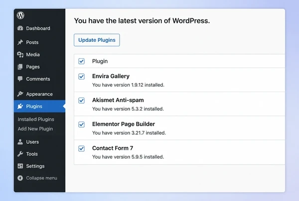
Task: Click the Media icon in sidebar
Action: [20, 55]
